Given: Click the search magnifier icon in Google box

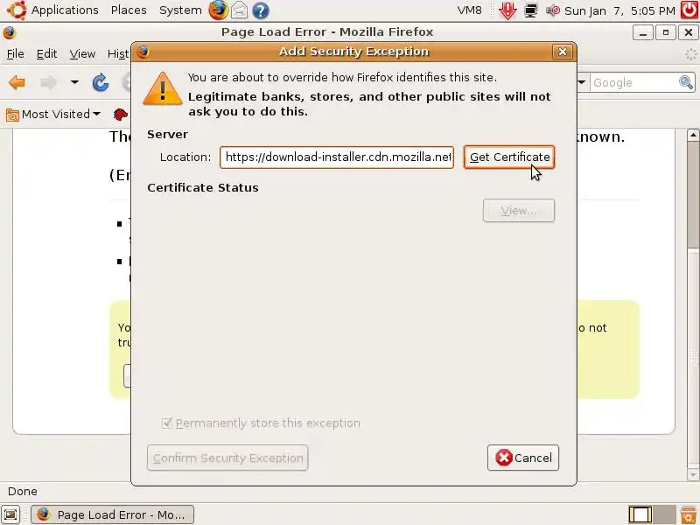Looking at the screenshot, I should [686, 82].
